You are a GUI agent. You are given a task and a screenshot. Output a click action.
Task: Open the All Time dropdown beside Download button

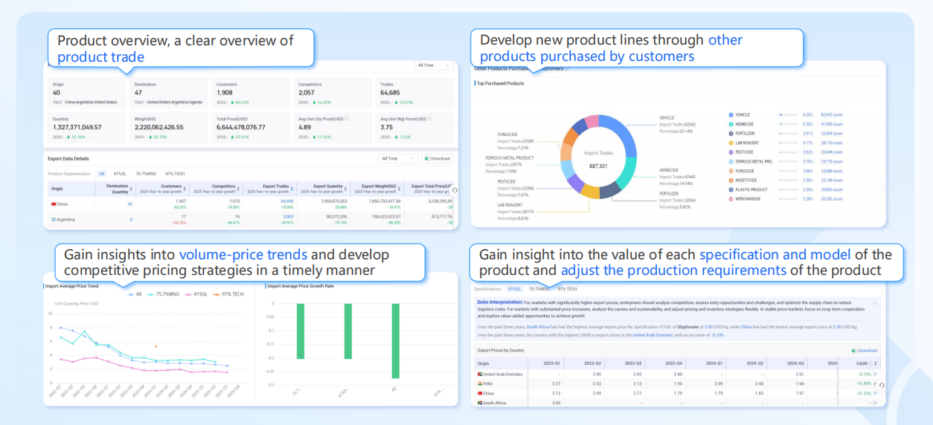pos(398,158)
